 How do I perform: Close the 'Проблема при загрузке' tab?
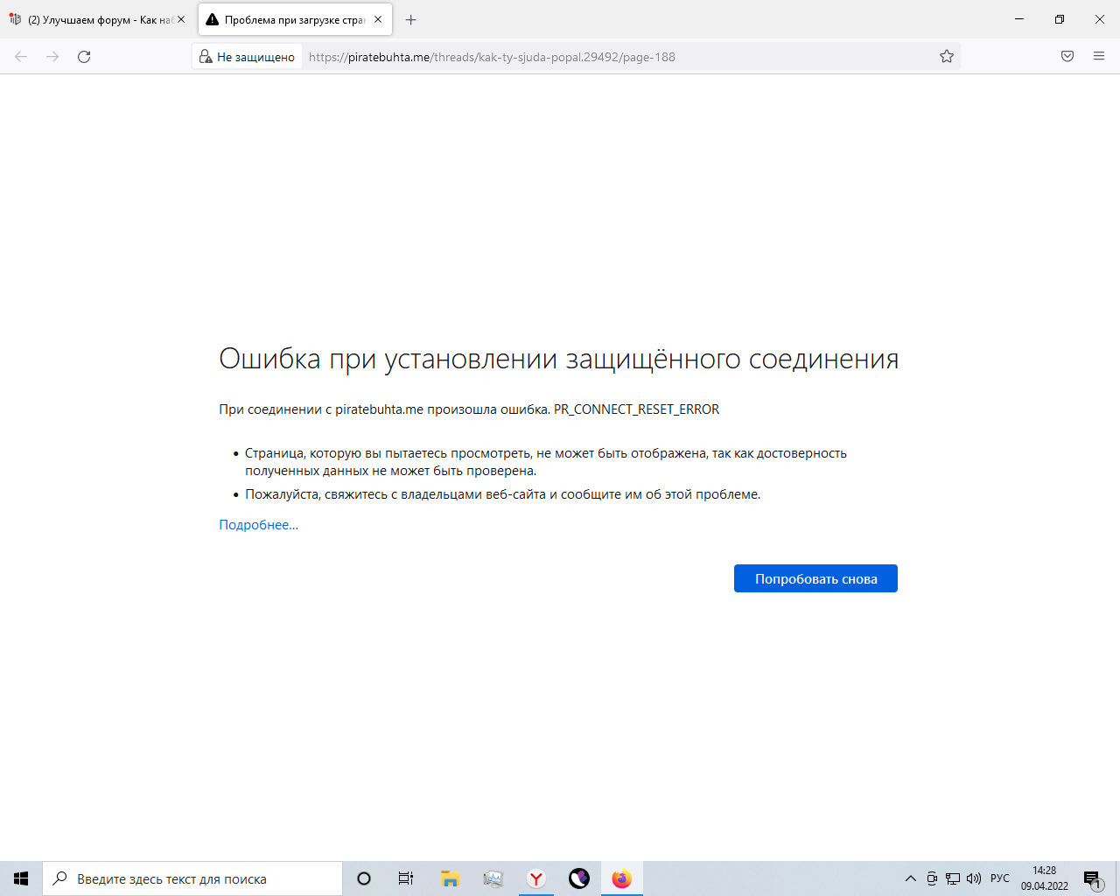pos(378,19)
